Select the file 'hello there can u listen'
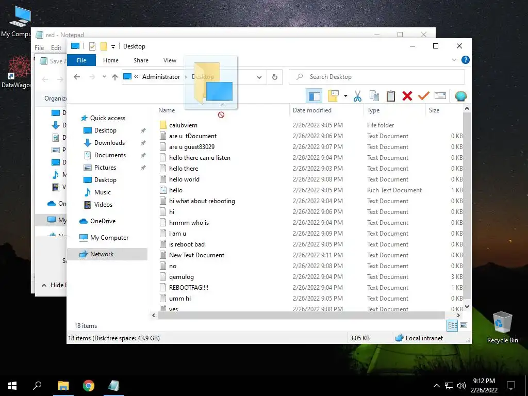Image resolution: width=528 pixels, height=396 pixels. click(x=200, y=158)
